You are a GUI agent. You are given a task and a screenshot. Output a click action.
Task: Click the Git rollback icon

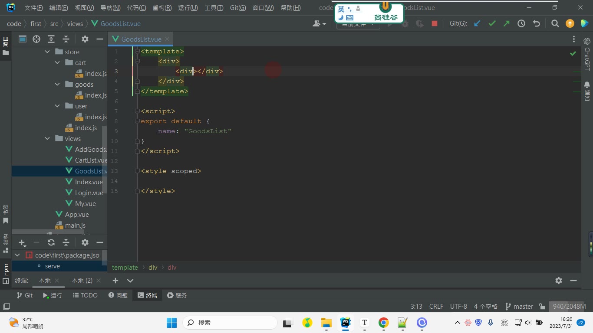pyautogui.click(x=537, y=23)
